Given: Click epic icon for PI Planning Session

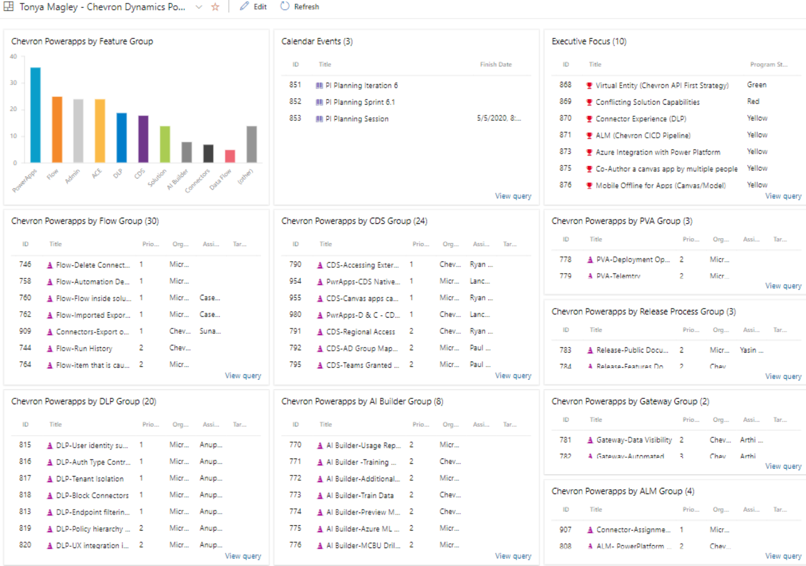Looking at the screenshot, I should (x=319, y=119).
